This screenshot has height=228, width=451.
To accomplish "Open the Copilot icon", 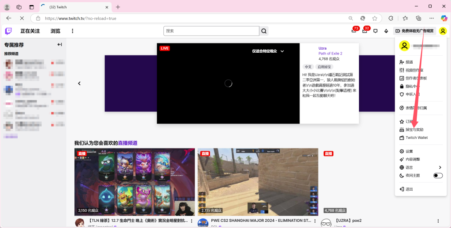I will tap(444, 18).
